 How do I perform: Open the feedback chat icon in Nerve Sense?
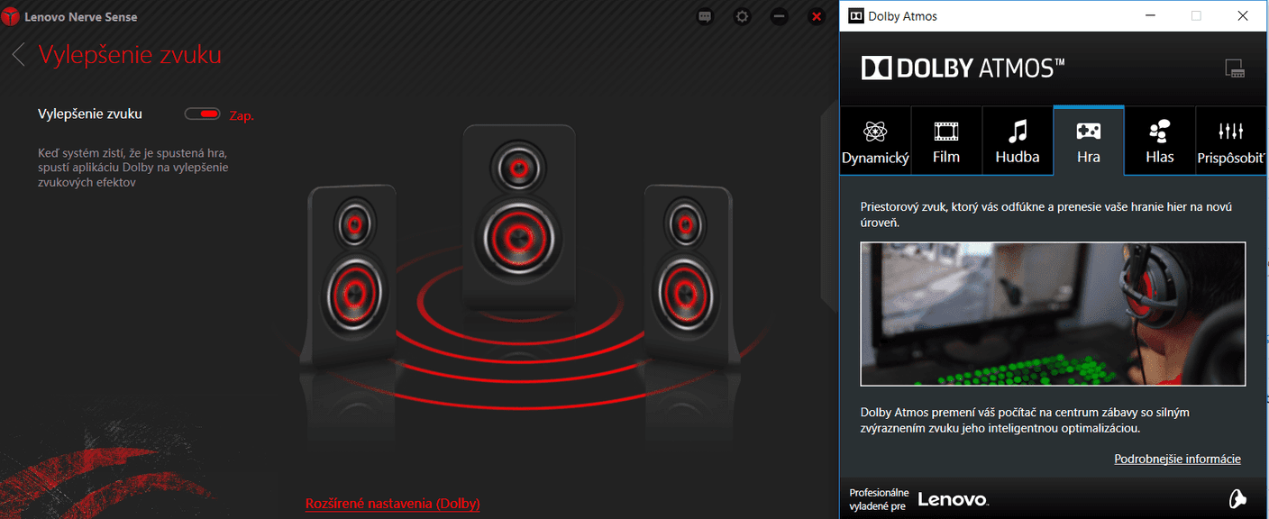coord(705,16)
